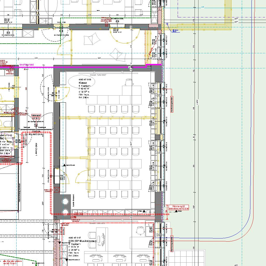Click the "Interakt. Tafel BEST" board label
Image resolution: width=266 pixels, height=266 pixels.
(98, 75)
